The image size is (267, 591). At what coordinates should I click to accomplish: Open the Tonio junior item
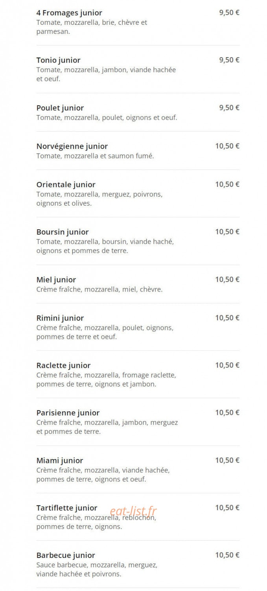coord(58,60)
